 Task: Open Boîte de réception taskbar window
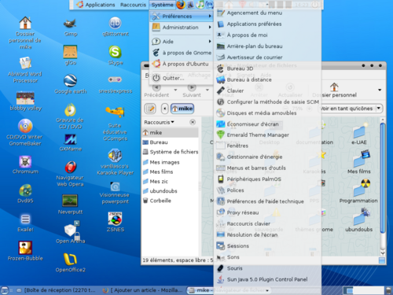pyautogui.click(x=56, y=290)
